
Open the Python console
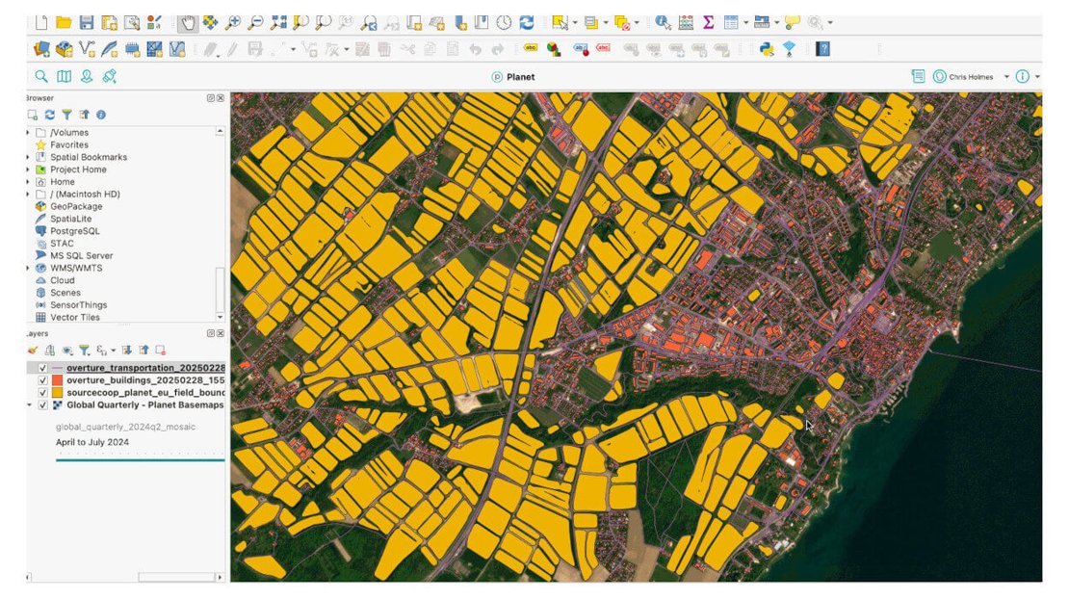[x=767, y=48]
